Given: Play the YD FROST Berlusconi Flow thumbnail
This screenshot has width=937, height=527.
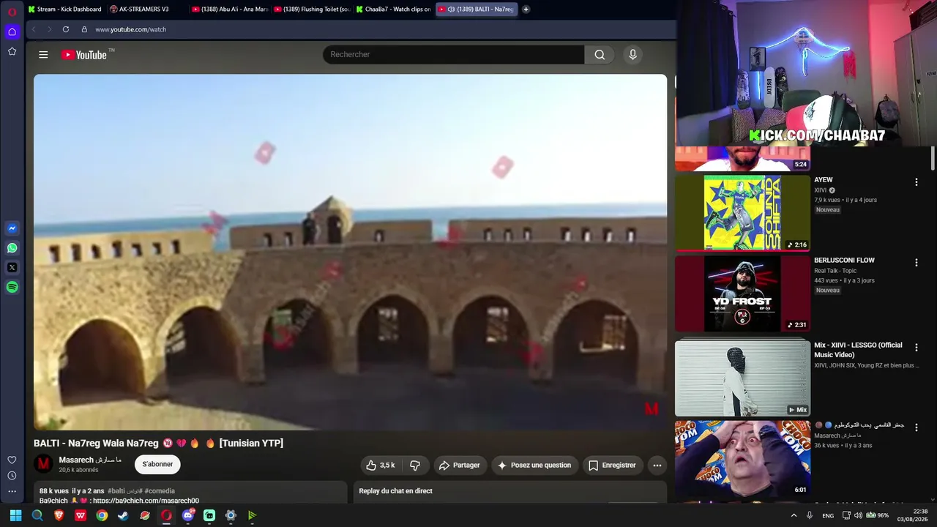Looking at the screenshot, I should pos(742,294).
